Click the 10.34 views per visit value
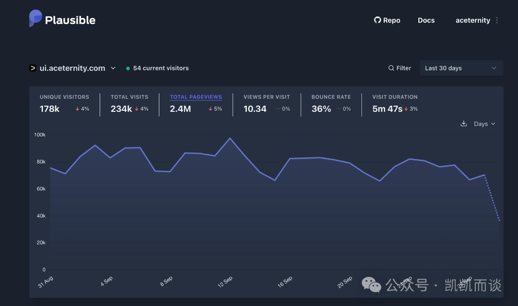This screenshot has height=306, width=518. pos(255,109)
